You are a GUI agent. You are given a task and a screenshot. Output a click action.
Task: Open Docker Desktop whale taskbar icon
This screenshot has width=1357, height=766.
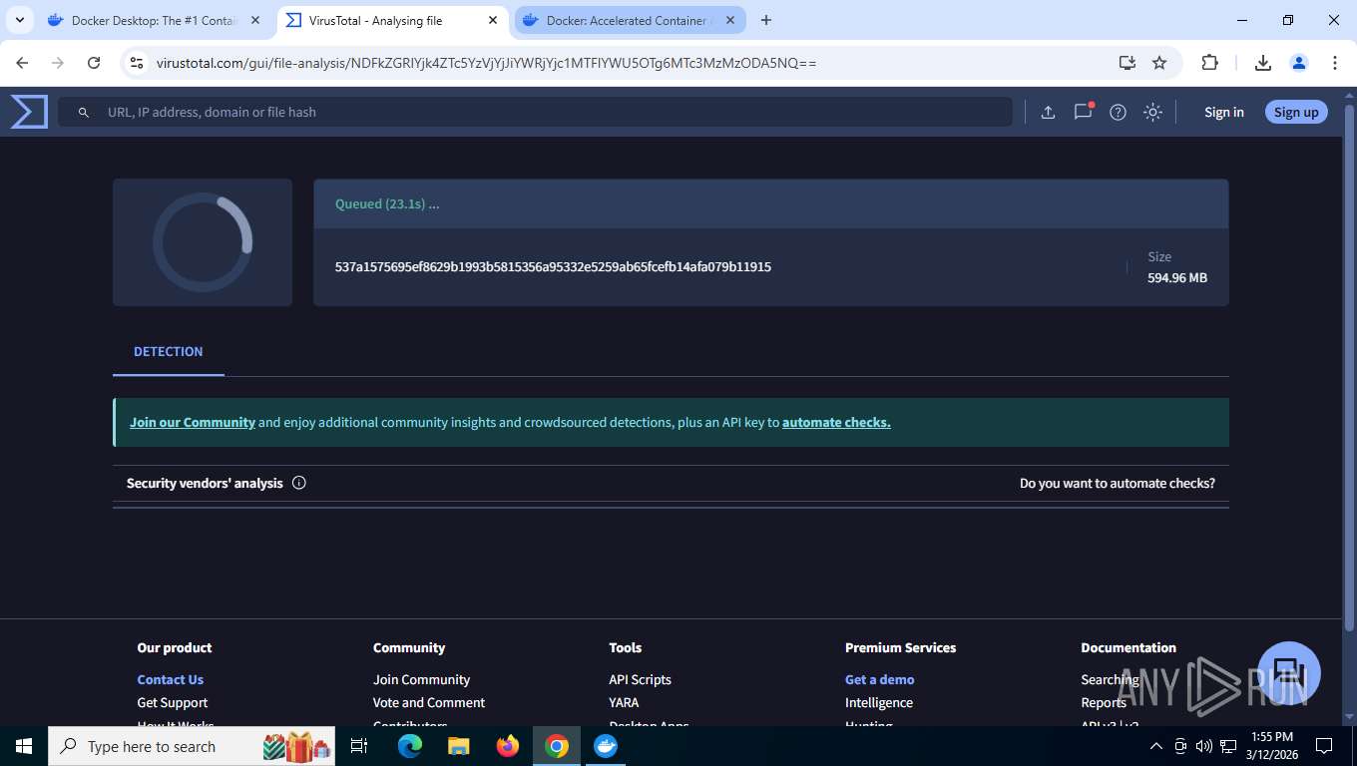point(606,746)
